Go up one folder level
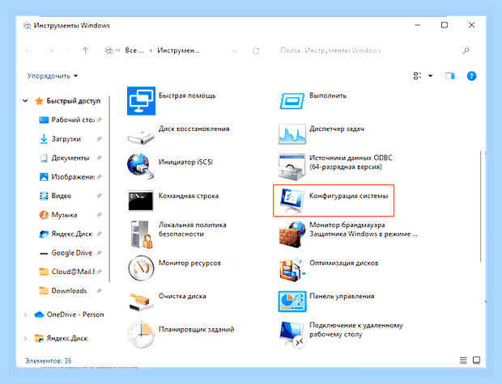This screenshot has height=384, width=502. click(85, 50)
